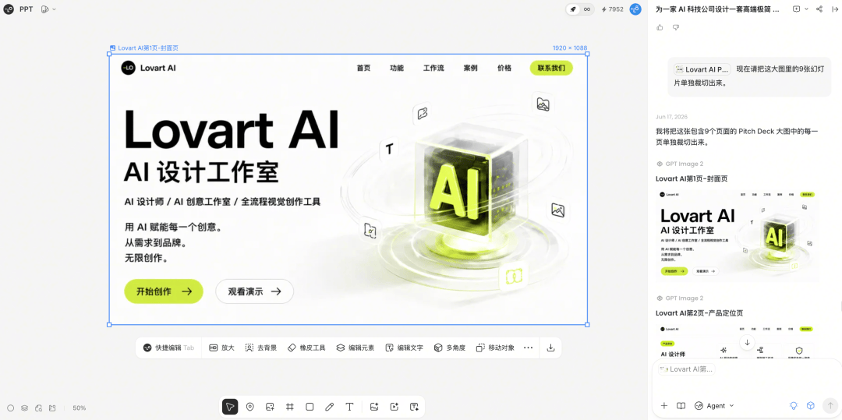
Task: Toggle the lightbulb thinking option
Action: click(794, 405)
